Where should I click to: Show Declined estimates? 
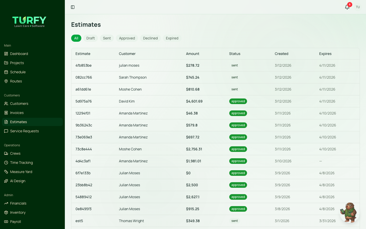[150, 38]
